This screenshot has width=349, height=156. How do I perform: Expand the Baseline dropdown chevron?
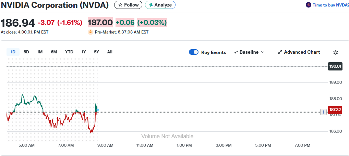point(262,52)
